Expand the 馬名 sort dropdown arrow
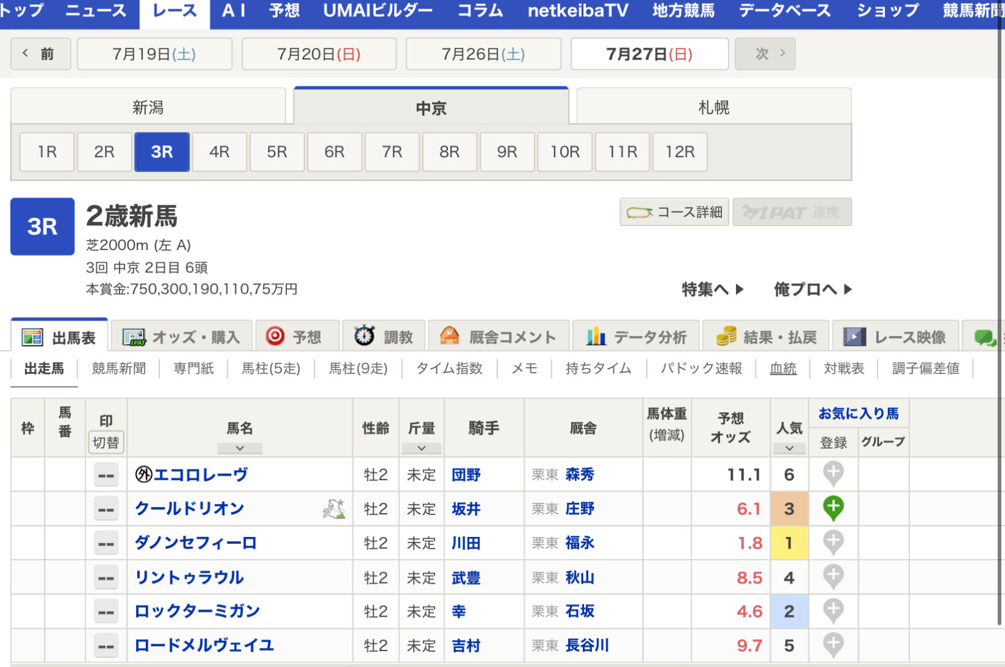The image size is (1005, 667). coord(240,448)
